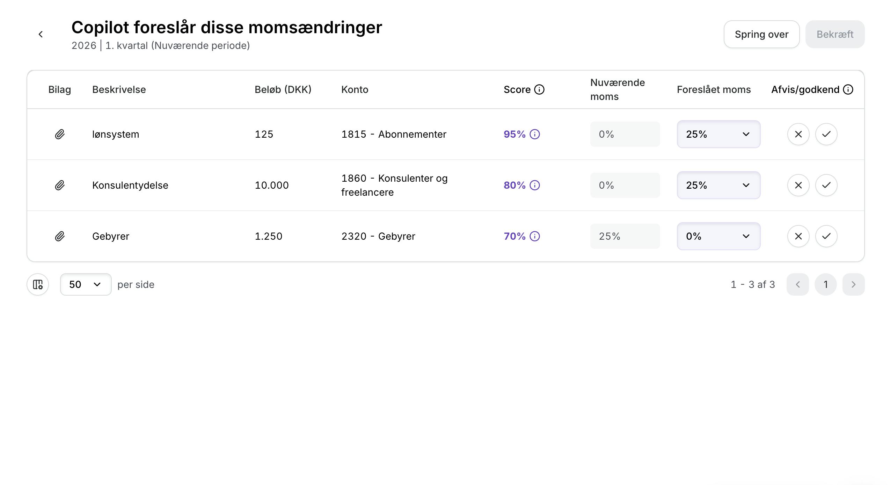Click info icon next to Score header
Viewport: 890px width, 485px height.
539,89
